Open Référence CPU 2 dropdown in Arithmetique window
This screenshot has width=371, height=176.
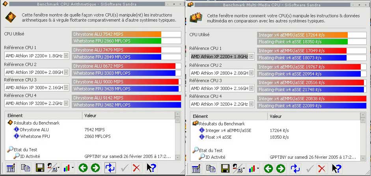click(66, 72)
